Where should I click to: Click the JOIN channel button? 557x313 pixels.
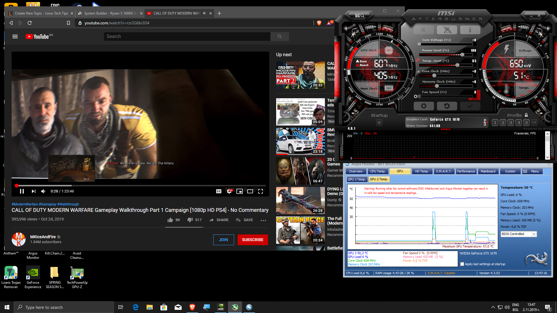click(x=223, y=240)
